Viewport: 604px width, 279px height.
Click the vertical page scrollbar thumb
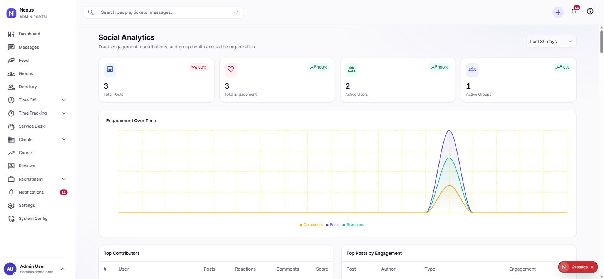tap(601, 42)
